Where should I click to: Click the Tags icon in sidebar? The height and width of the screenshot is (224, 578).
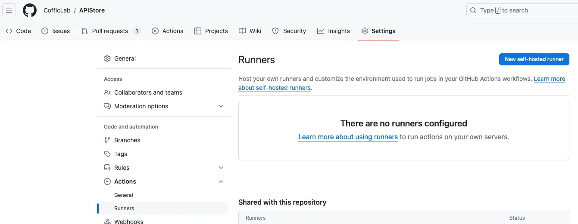(107, 154)
